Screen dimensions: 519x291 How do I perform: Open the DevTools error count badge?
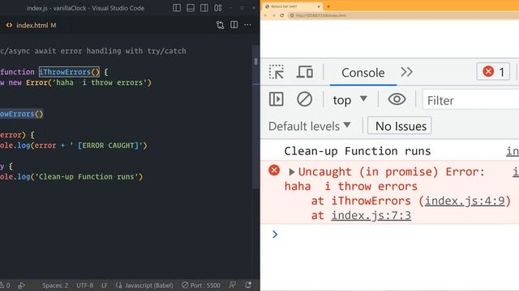493,72
